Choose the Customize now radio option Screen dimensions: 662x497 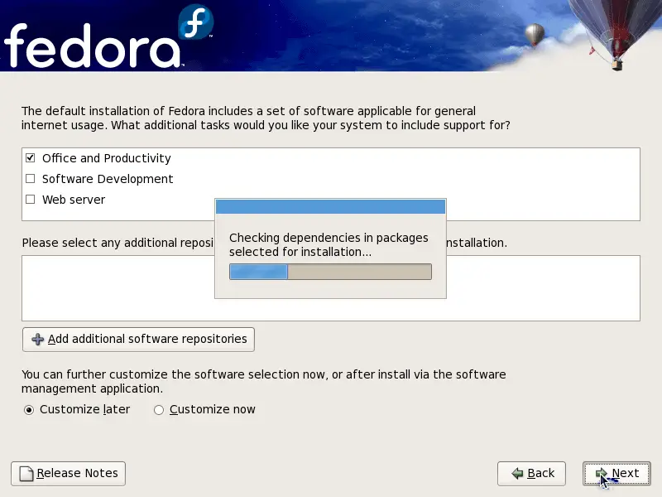(x=159, y=410)
